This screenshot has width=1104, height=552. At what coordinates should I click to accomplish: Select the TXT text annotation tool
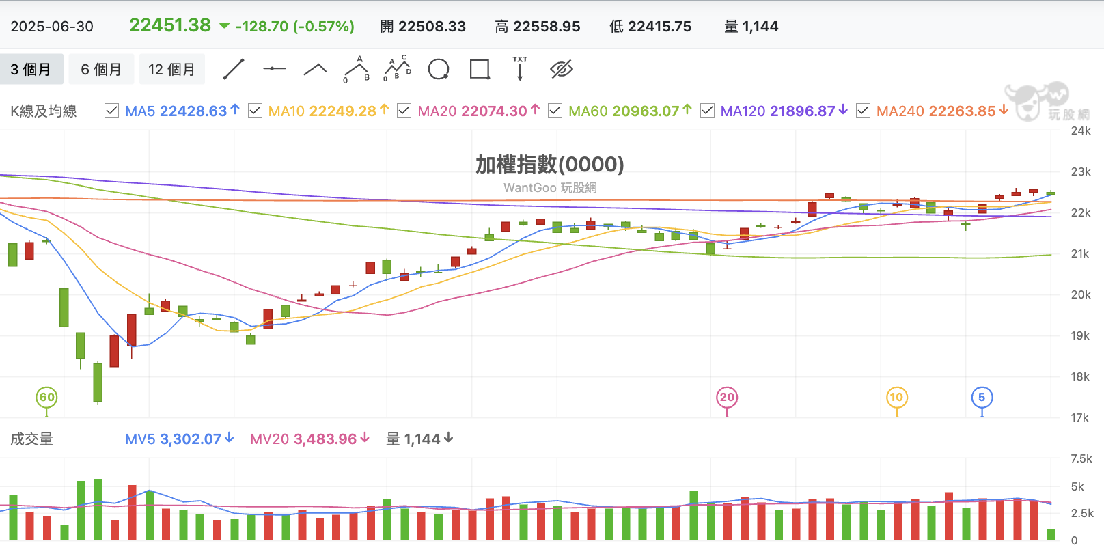point(520,69)
